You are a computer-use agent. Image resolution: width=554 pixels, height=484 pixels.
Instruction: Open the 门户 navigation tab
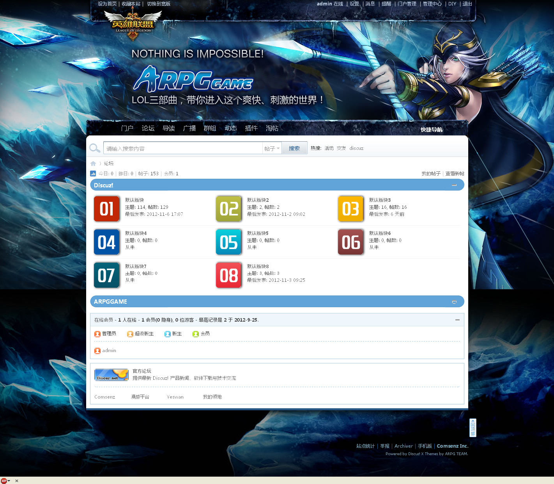[127, 128]
